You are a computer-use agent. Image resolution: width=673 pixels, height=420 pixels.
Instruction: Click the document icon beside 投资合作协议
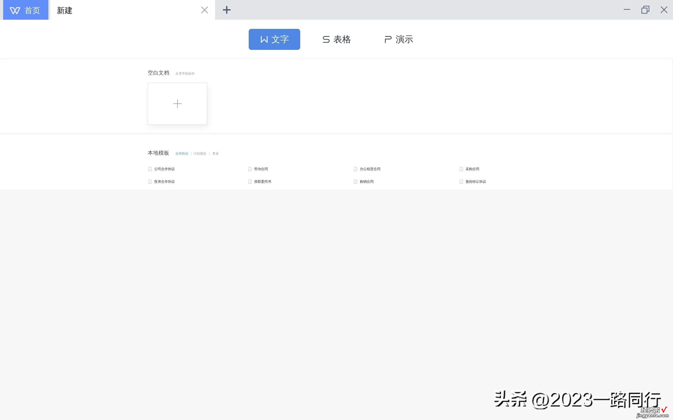tap(150, 182)
